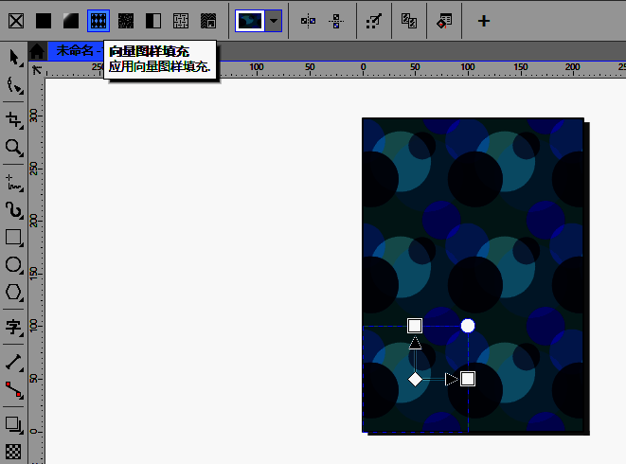Apply uniform fill from property bar
This screenshot has height=464, width=626.
(x=44, y=20)
